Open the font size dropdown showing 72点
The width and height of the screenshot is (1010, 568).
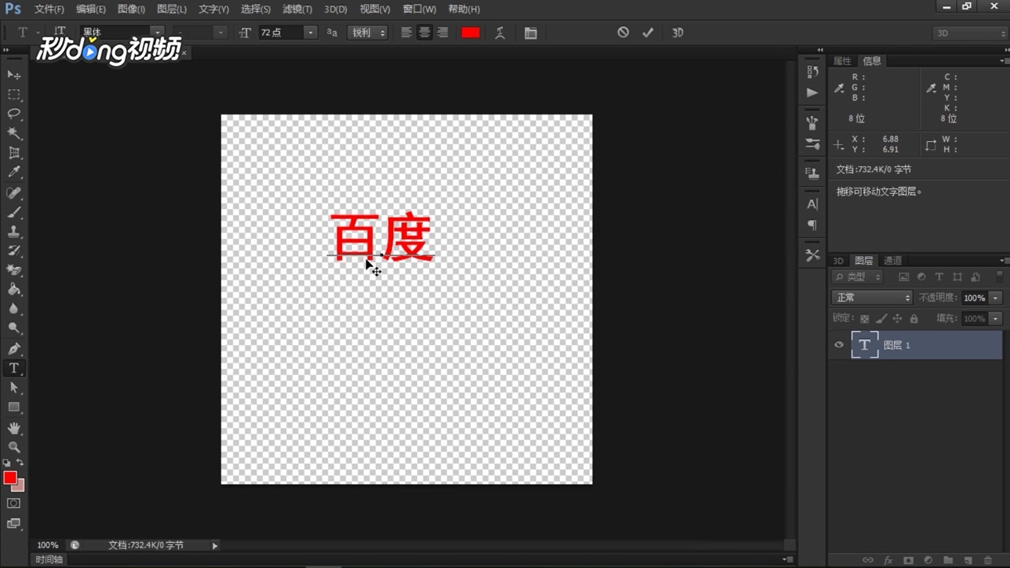click(310, 32)
